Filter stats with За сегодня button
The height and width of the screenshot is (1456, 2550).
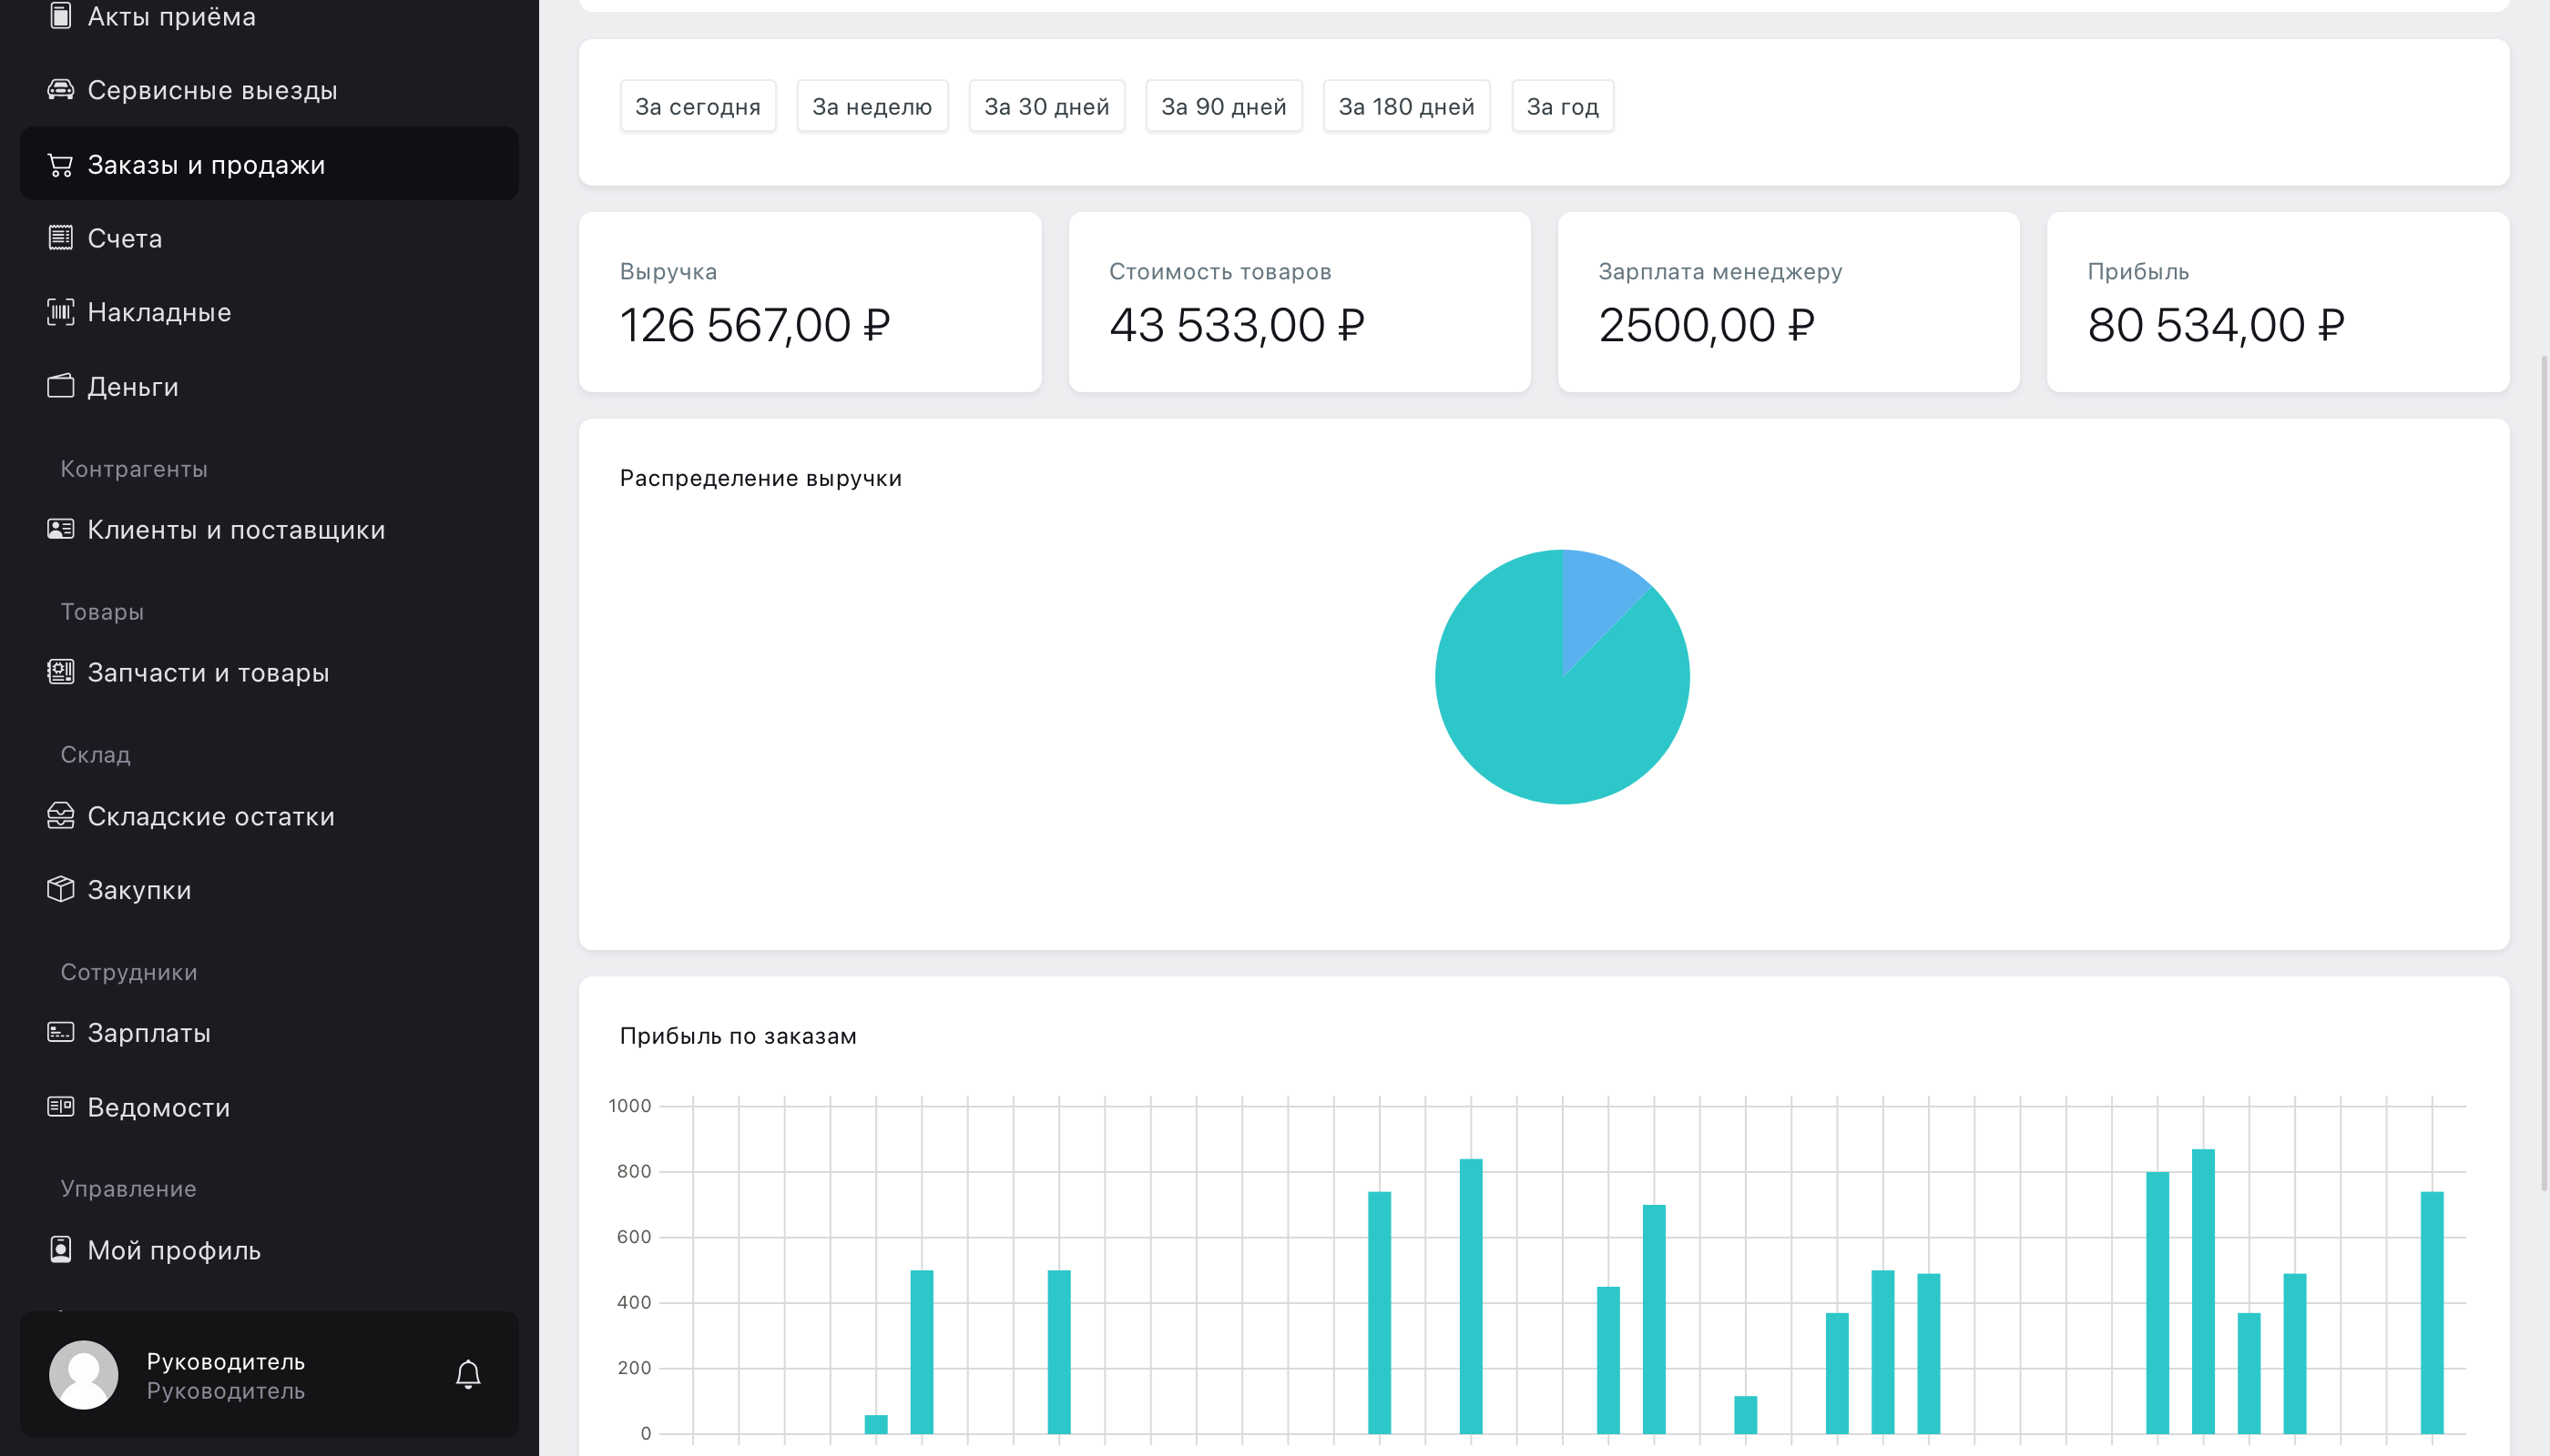coord(698,106)
